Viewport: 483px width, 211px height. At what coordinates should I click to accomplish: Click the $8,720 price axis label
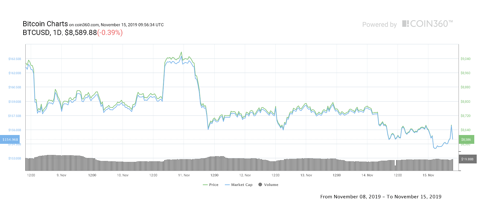(x=465, y=116)
